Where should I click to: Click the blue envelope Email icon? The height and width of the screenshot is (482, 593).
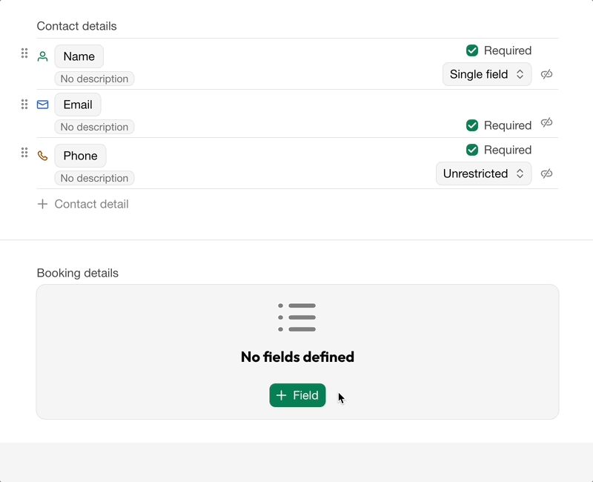click(43, 105)
